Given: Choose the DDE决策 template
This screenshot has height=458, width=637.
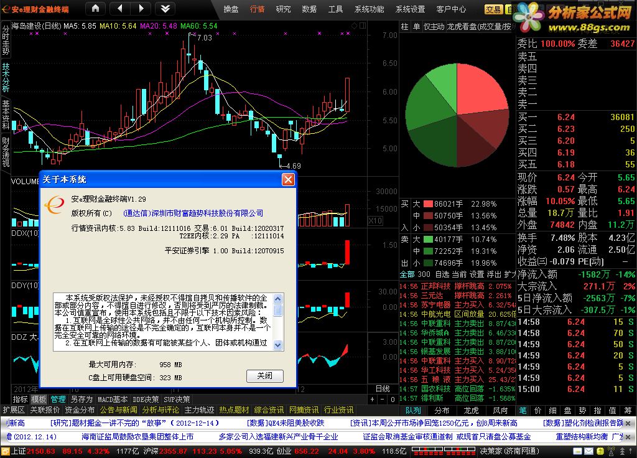Looking at the screenshot, I should [146, 400].
